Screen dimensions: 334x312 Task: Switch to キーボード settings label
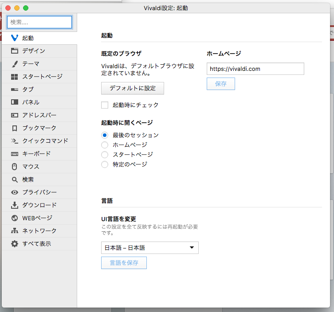click(x=37, y=154)
